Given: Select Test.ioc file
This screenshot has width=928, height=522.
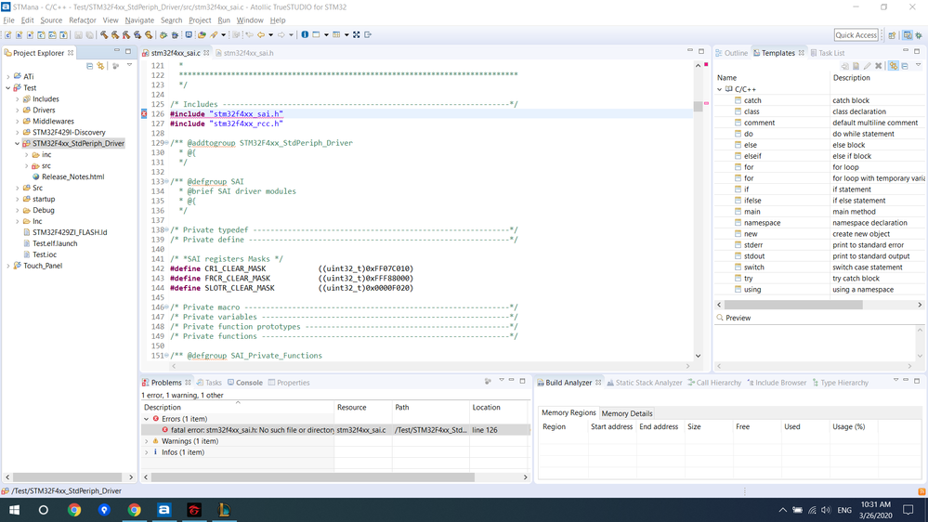Looking at the screenshot, I should [x=40, y=254].
